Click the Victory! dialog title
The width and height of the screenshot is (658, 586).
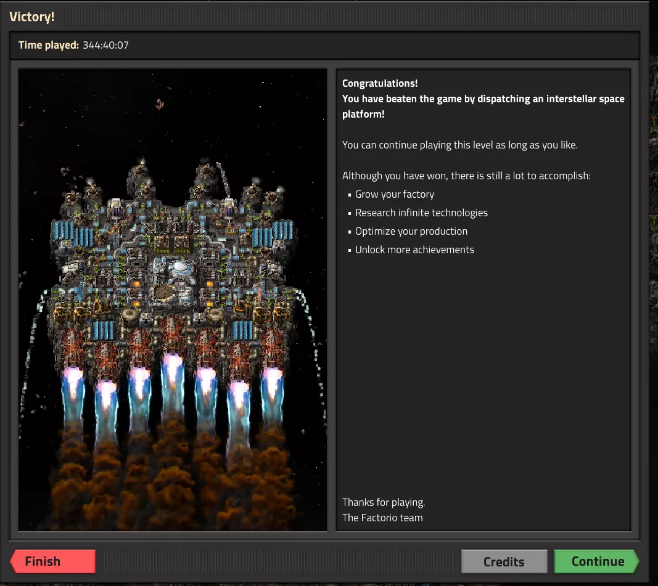coord(32,17)
